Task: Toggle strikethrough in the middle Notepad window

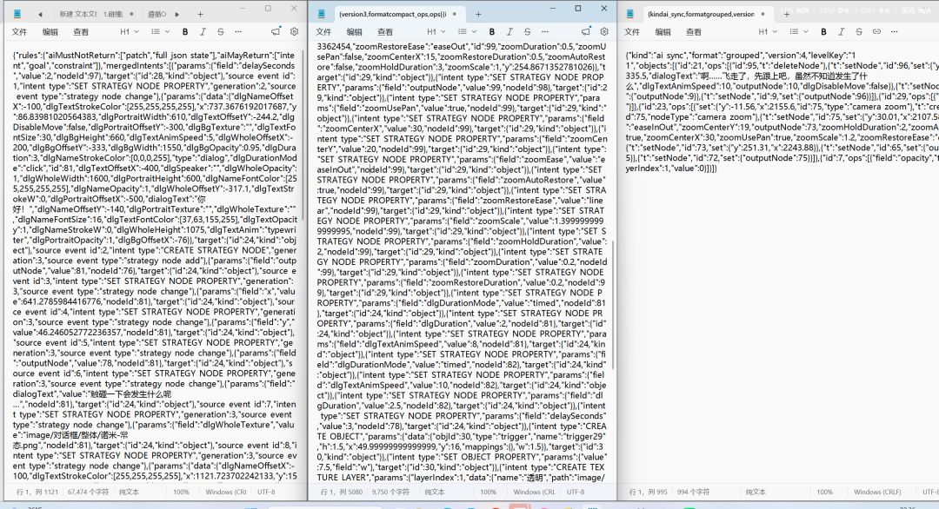Action: click(x=527, y=31)
